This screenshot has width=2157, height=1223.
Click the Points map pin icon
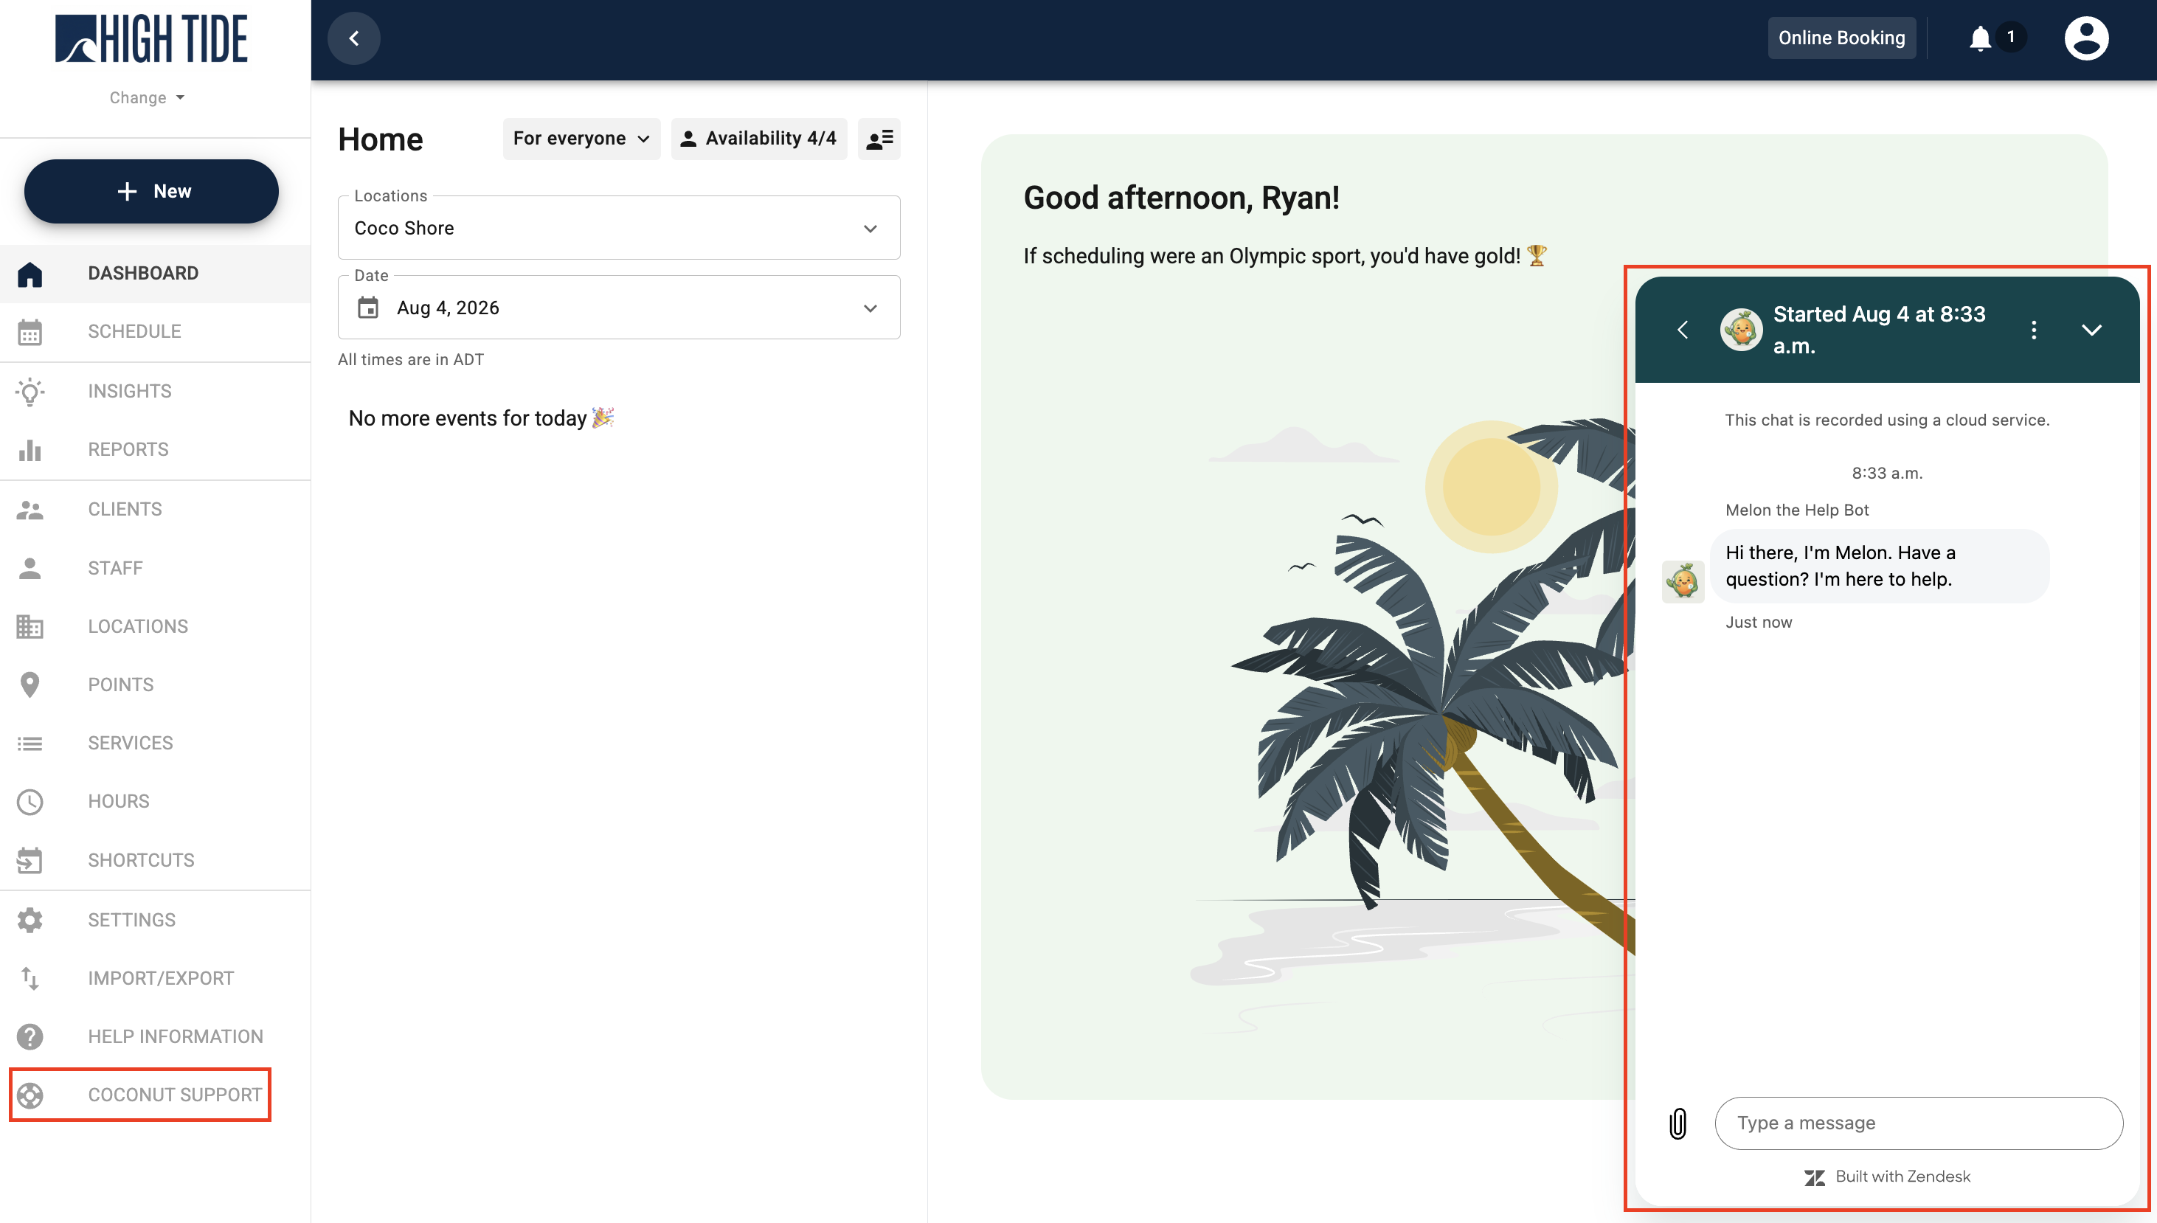tap(30, 685)
